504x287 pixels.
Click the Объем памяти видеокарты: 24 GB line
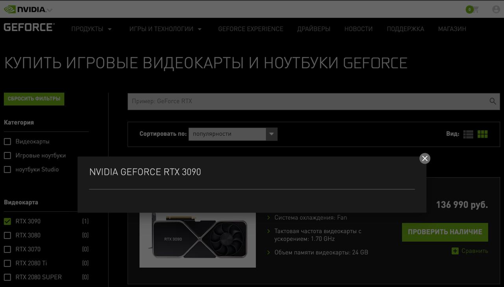(321, 252)
